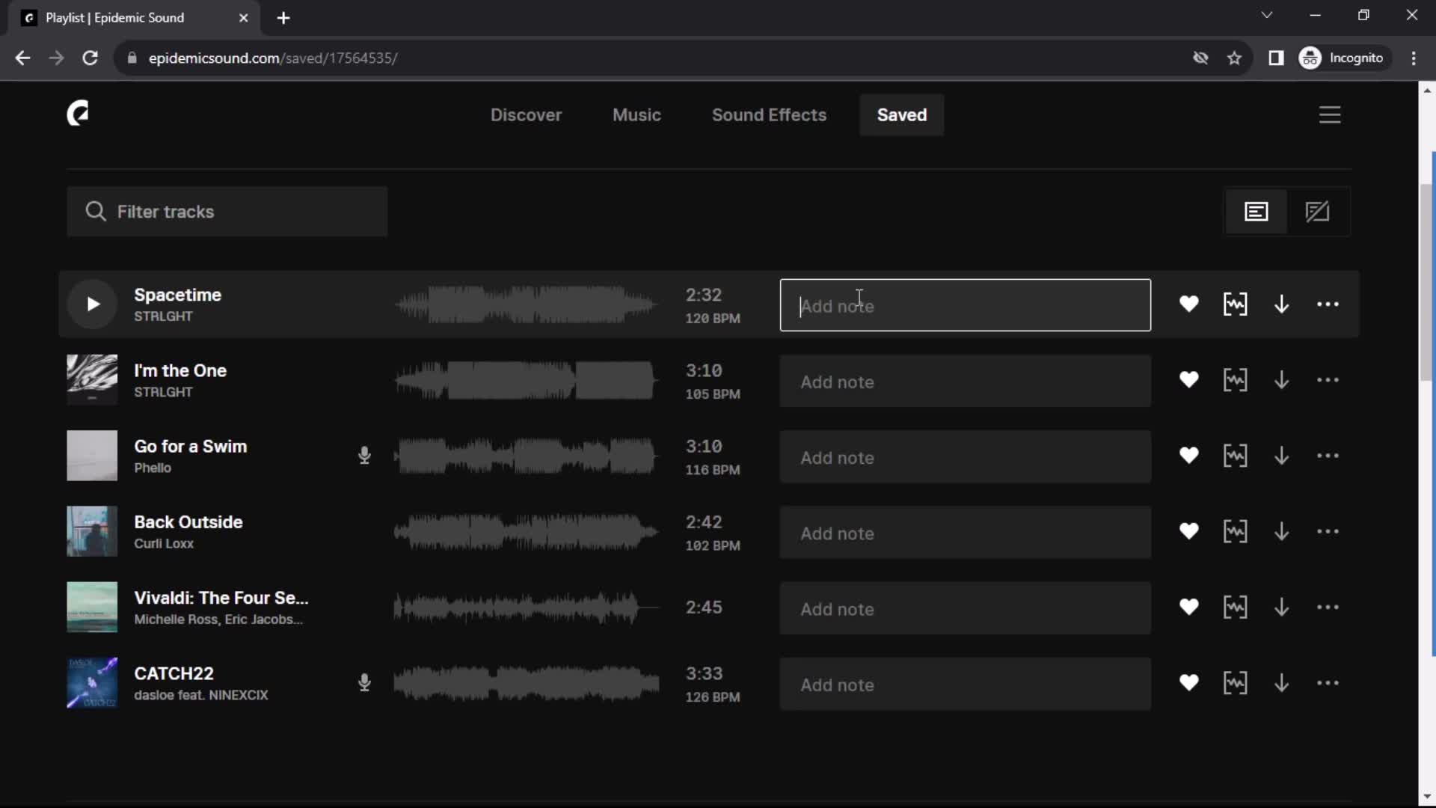The height and width of the screenshot is (808, 1436).
Task: Open more options for Back Outside
Action: 1328,531
